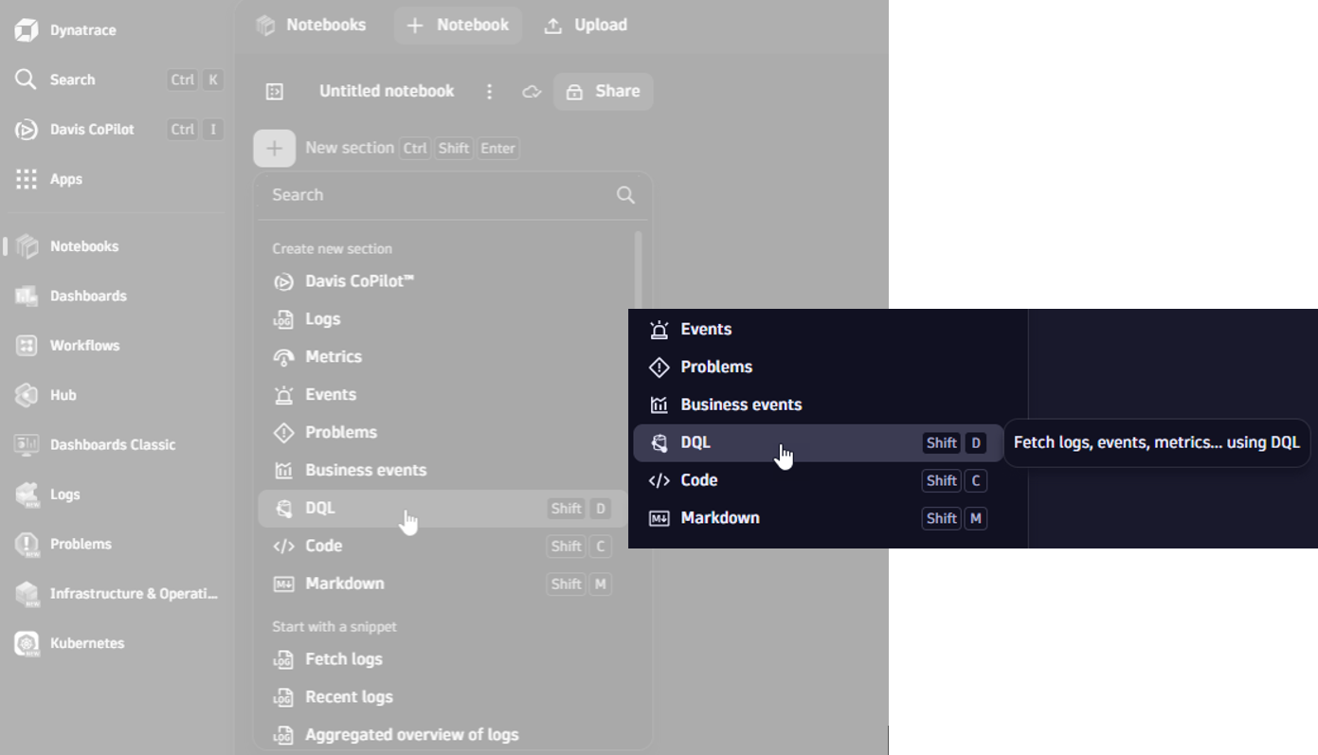Toggle the panel icon left of Untitled notebook
This screenshot has height=755, width=1318.
275,92
